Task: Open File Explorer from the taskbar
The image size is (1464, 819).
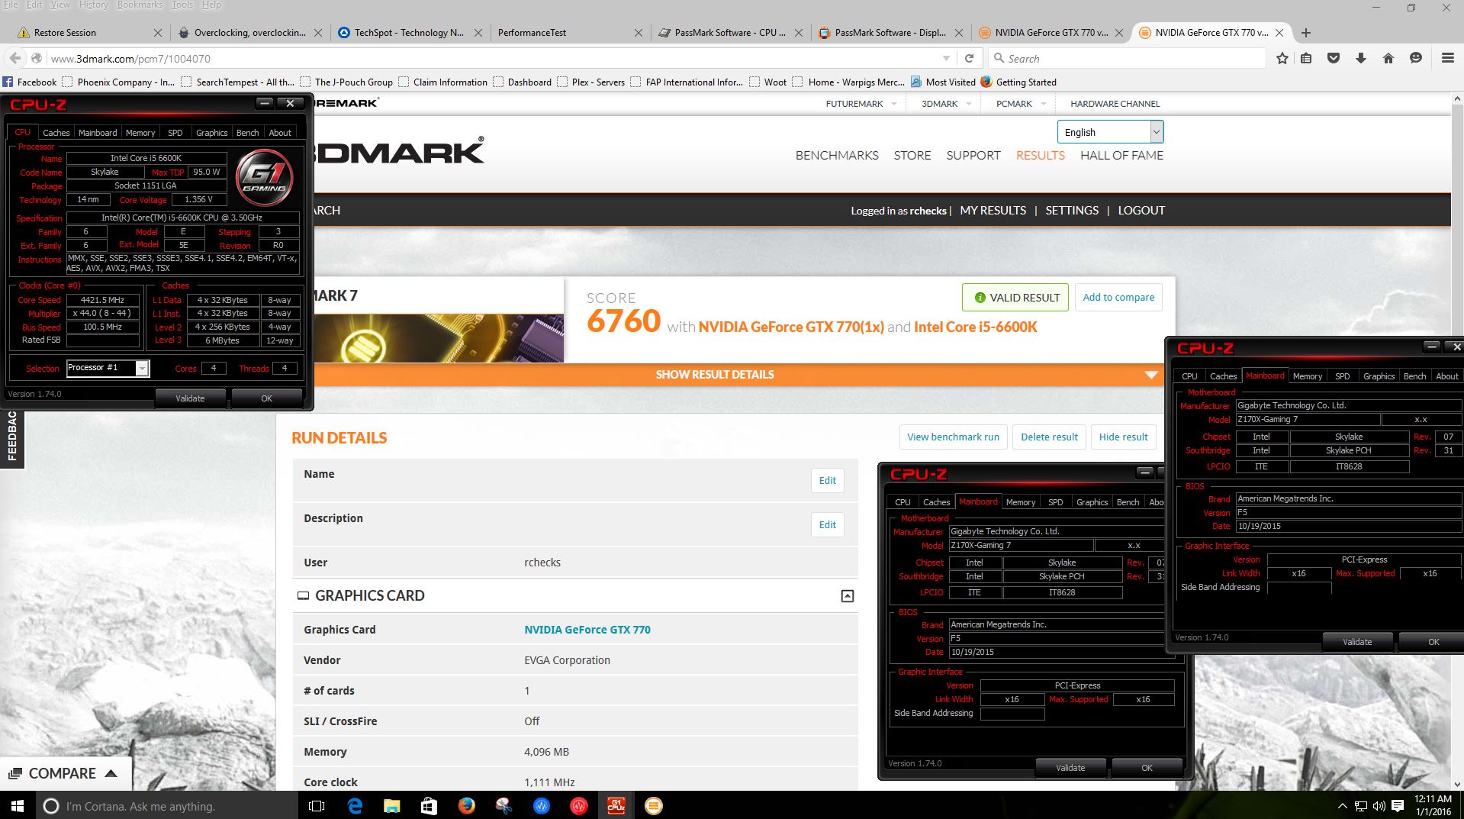Action: [x=391, y=806]
